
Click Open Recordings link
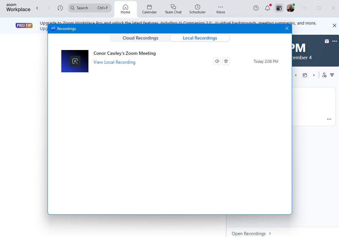[251, 233]
